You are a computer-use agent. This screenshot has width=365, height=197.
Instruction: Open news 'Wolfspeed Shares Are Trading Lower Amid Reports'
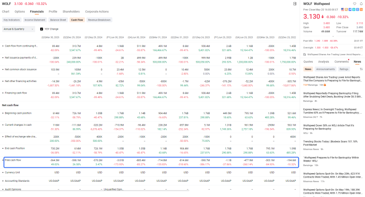[332, 79]
